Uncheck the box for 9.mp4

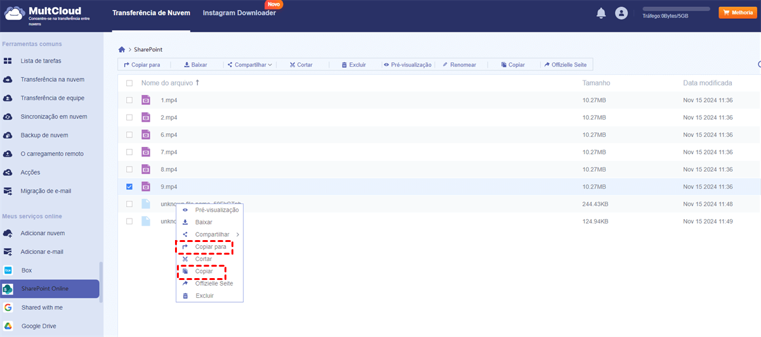(129, 187)
